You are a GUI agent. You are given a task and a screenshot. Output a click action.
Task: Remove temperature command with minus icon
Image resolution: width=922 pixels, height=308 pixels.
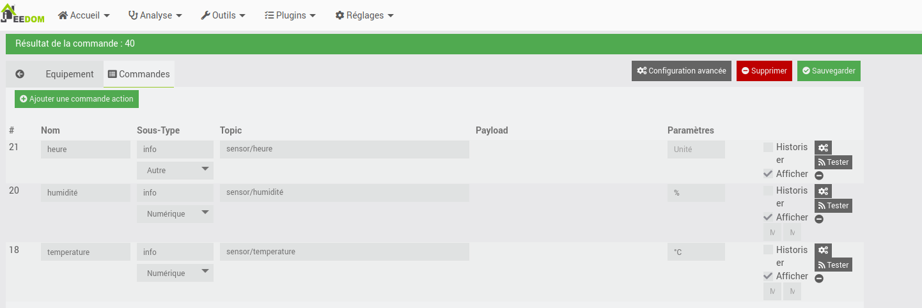click(x=819, y=278)
